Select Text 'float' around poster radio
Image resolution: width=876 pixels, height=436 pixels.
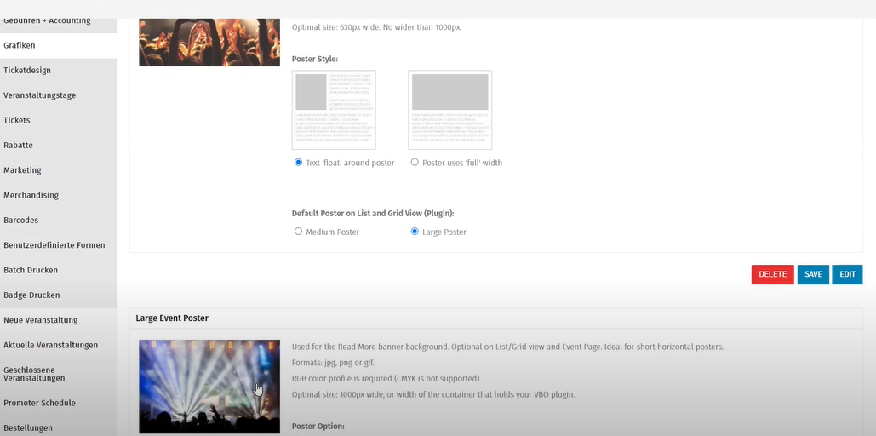point(298,163)
